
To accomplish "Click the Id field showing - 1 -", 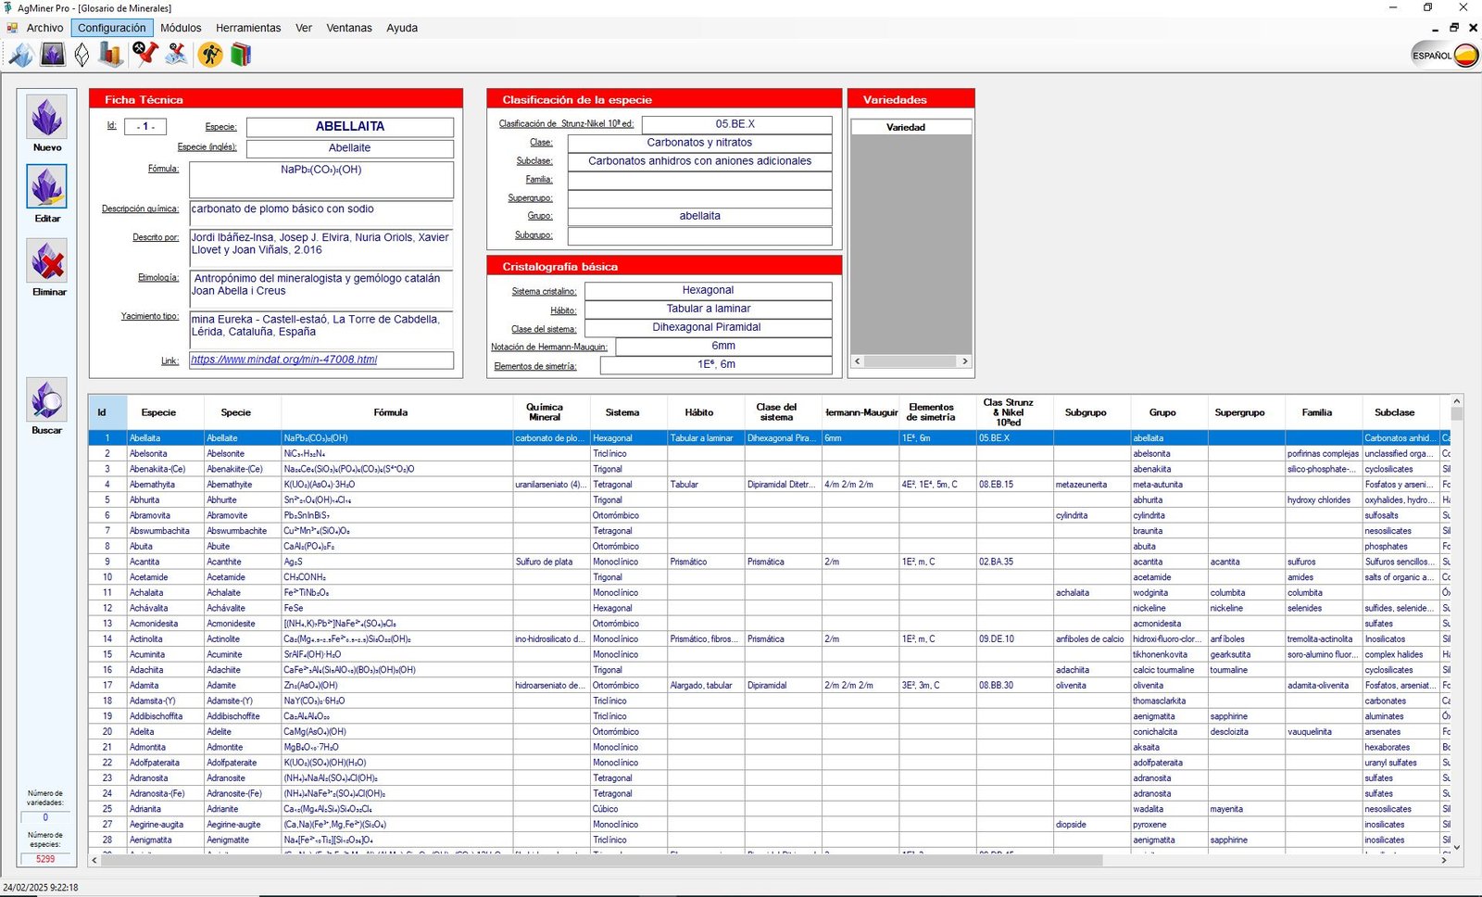I will click(x=145, y=126).
